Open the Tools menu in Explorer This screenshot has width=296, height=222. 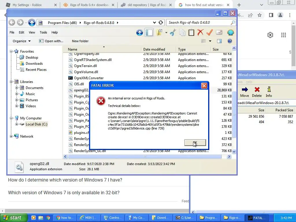pyautogui.click(x=43, y=32)
